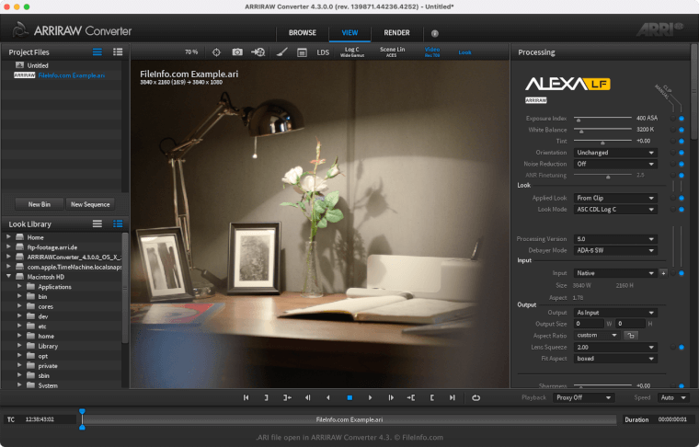Click the snapshot camera icon in viewer toolbar
Image resolution: width=699 pixels, height=447 pixels.
pos(237,52)
